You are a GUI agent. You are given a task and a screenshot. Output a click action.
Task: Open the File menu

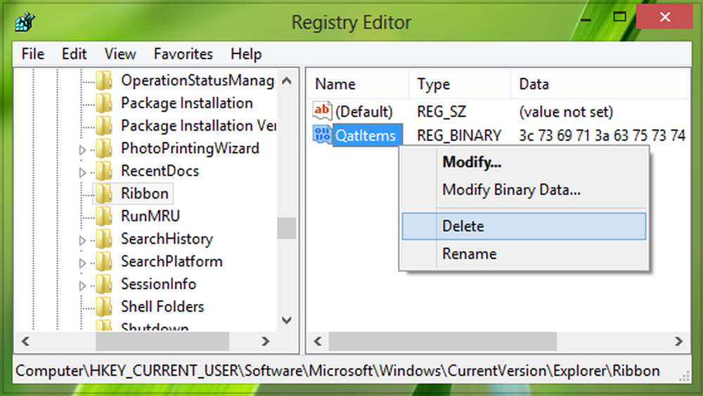(x=32, y=54)
